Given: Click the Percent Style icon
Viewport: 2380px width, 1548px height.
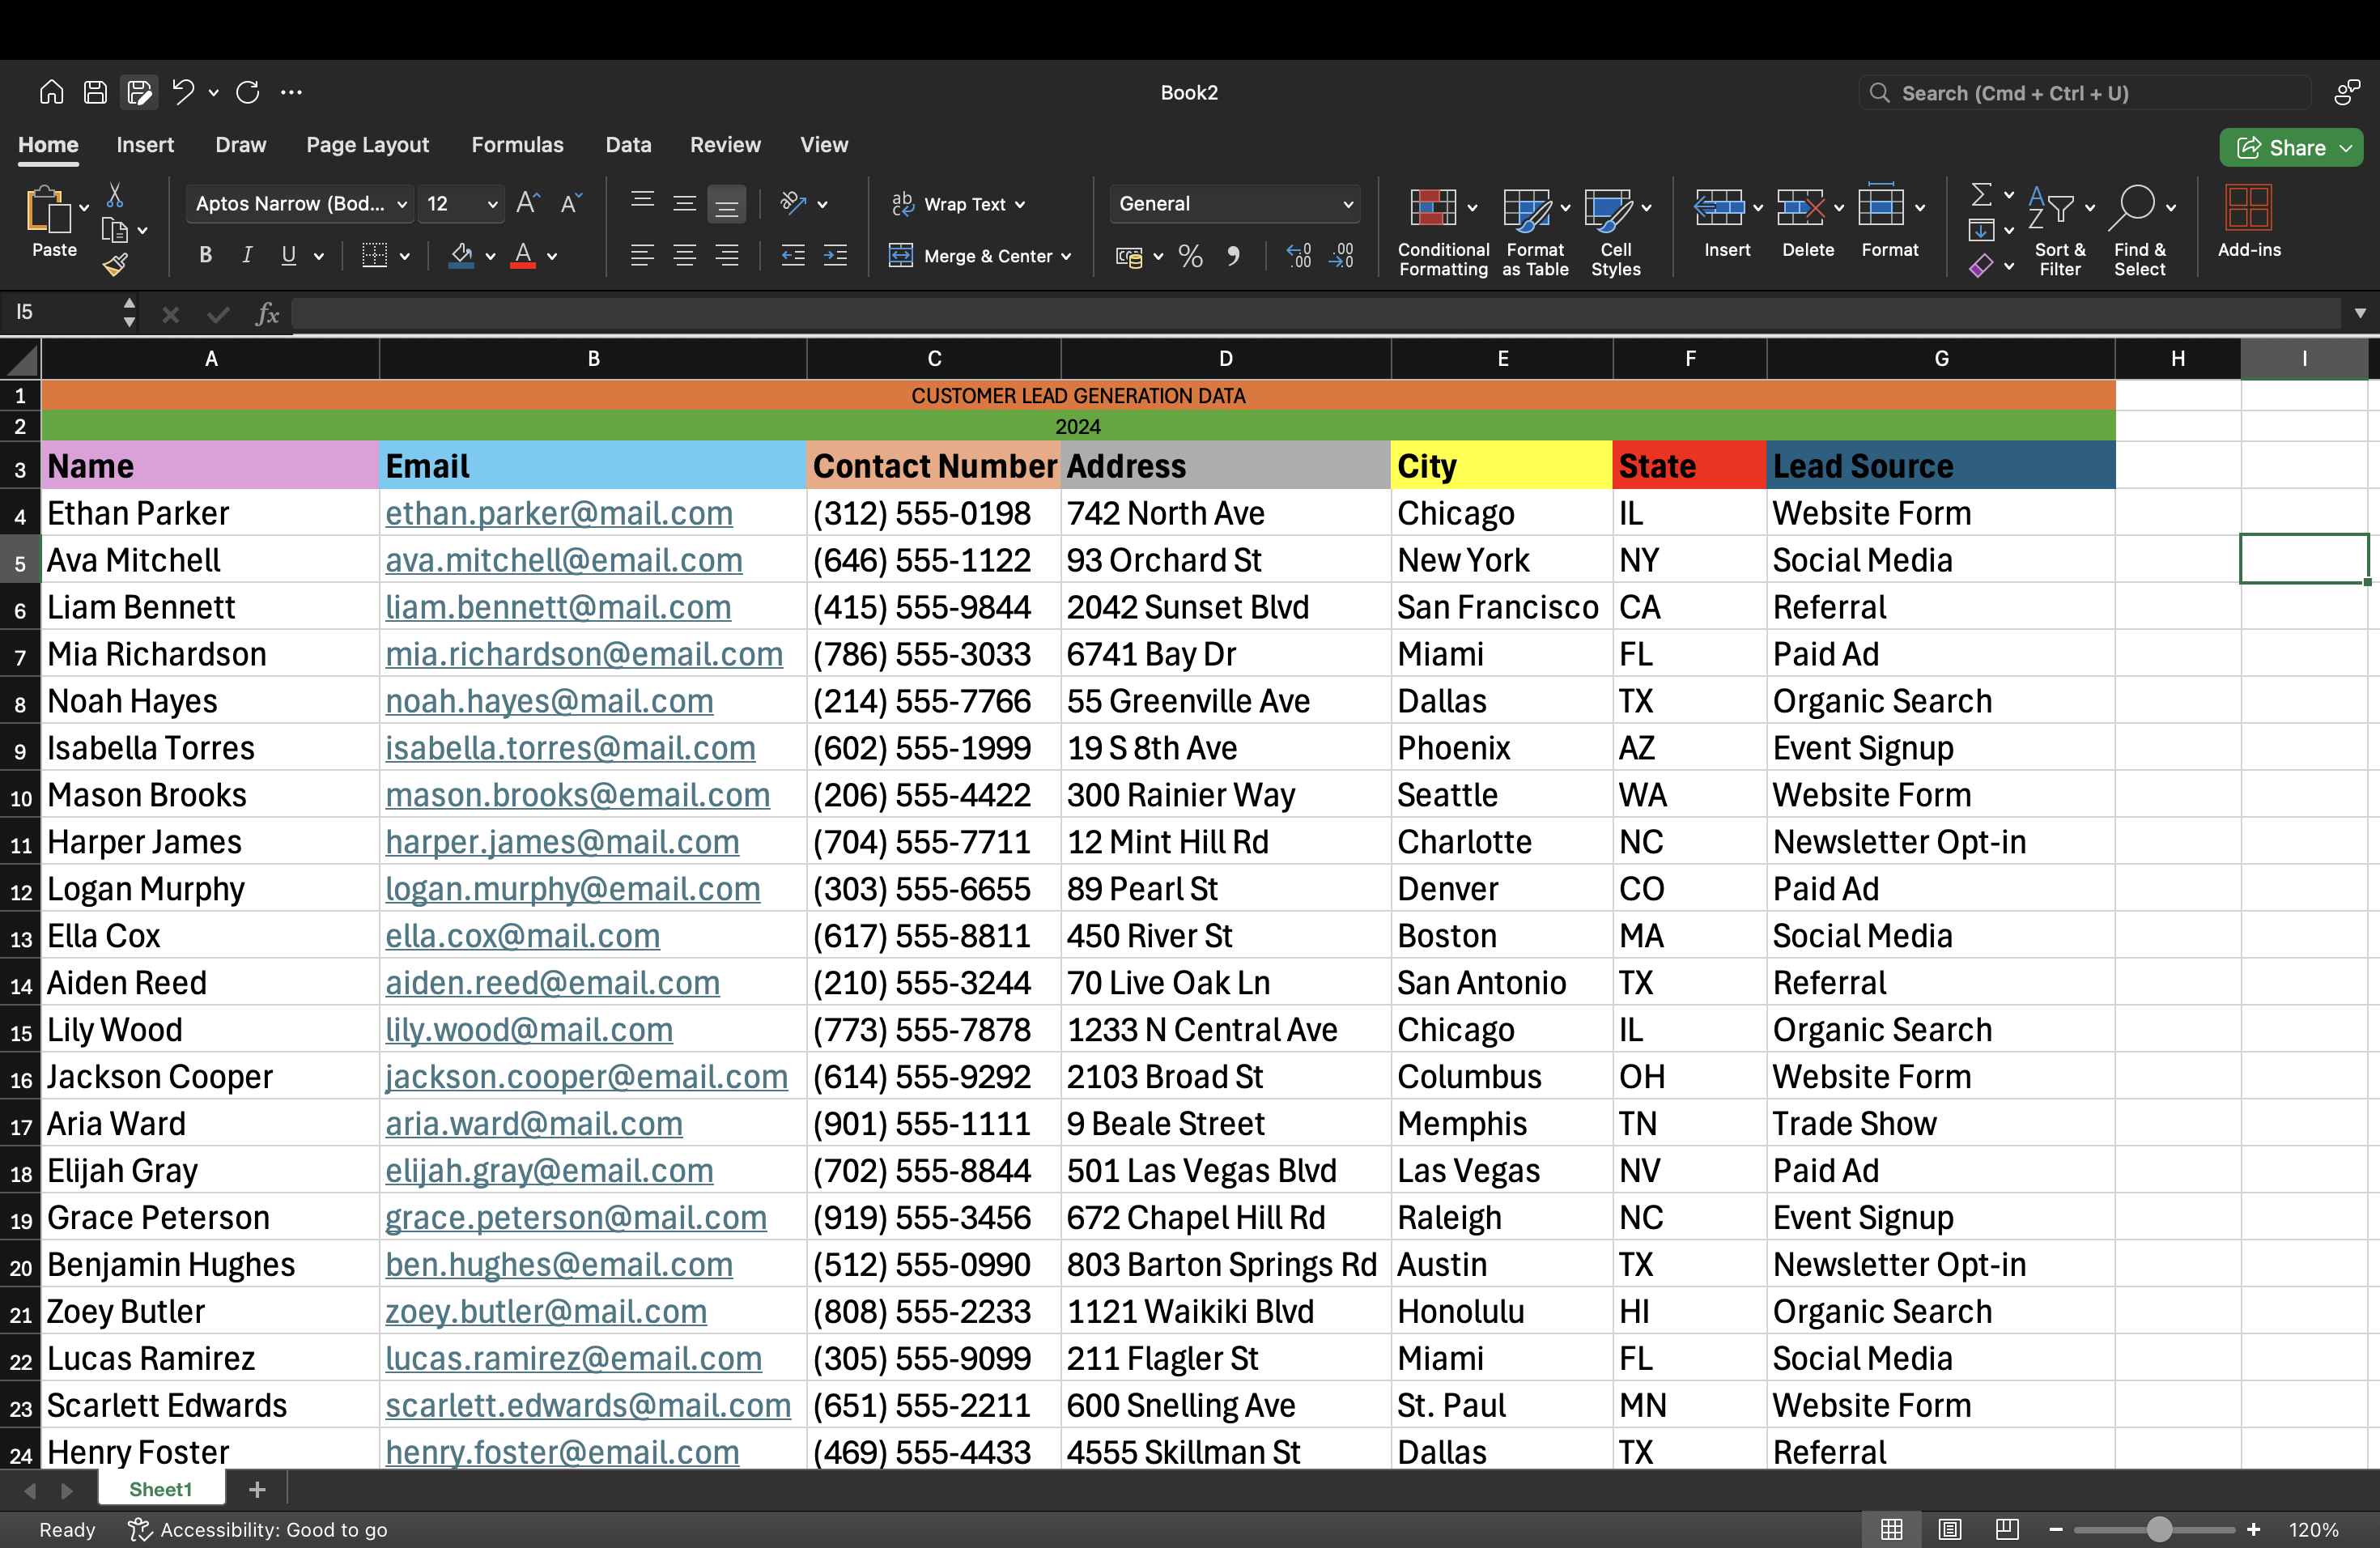Looking at the screenshot, I should point(1190,256).
